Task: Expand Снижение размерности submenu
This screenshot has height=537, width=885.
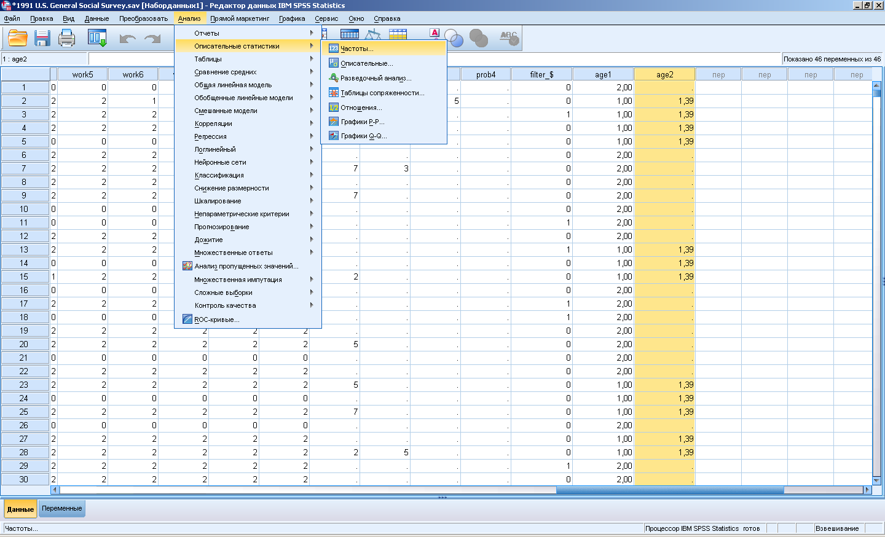Action: point(248,188)
